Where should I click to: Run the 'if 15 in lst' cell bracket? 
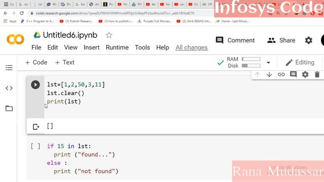tap(35, 146)
